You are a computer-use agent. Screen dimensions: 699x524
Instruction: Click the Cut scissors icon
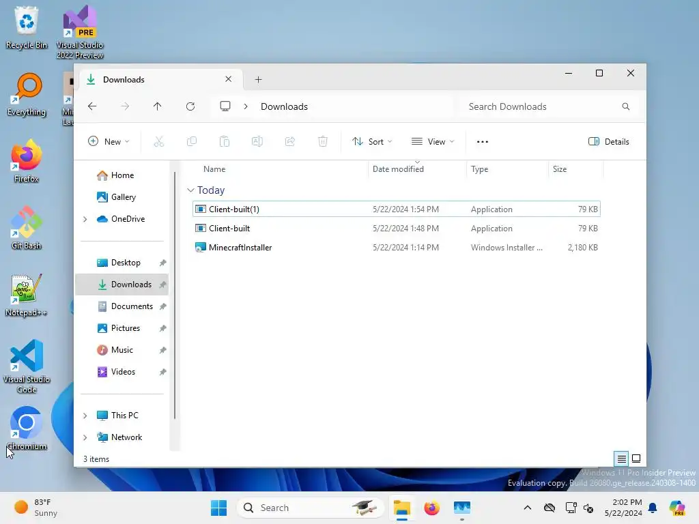coord(158,142)
